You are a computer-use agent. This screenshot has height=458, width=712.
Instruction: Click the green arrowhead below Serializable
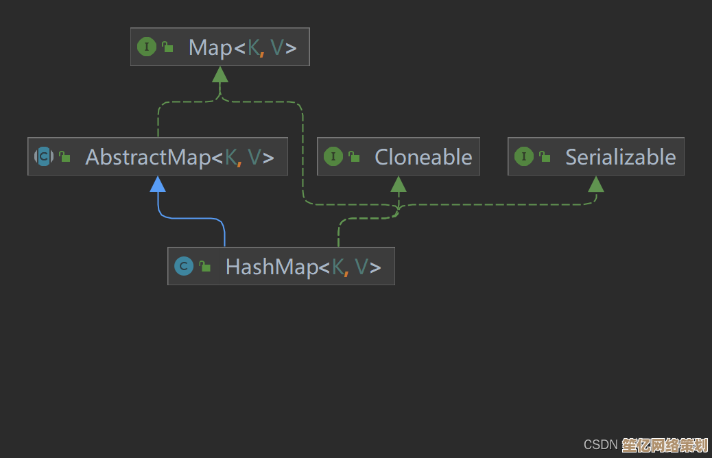[596, 184]
